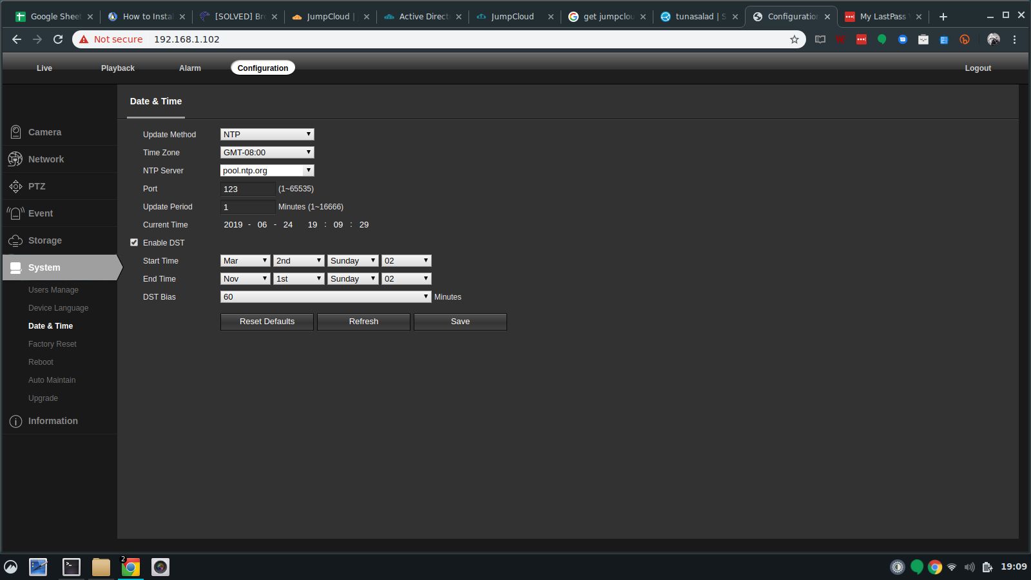Reload the page with browser refresh icon

point(58,39)
